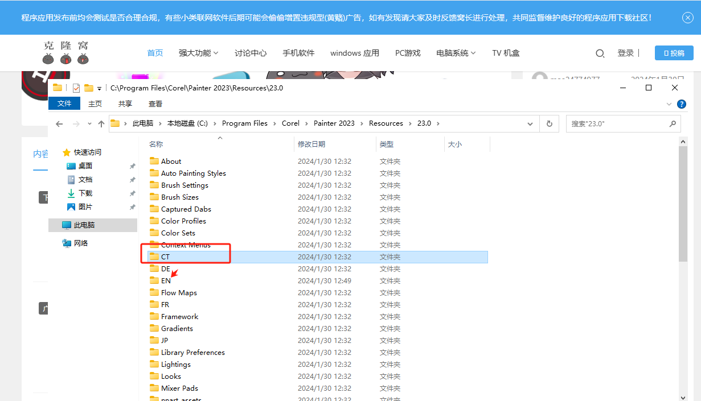
Task: Sort by the 大小 column header
Action: (x=455, y=144)
